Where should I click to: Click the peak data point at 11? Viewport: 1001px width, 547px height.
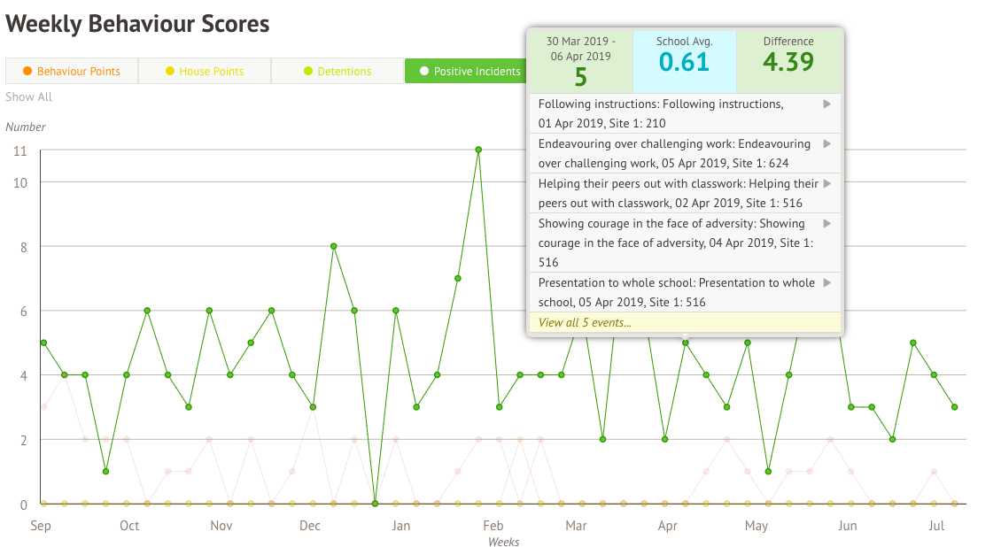tap(478, 150)
